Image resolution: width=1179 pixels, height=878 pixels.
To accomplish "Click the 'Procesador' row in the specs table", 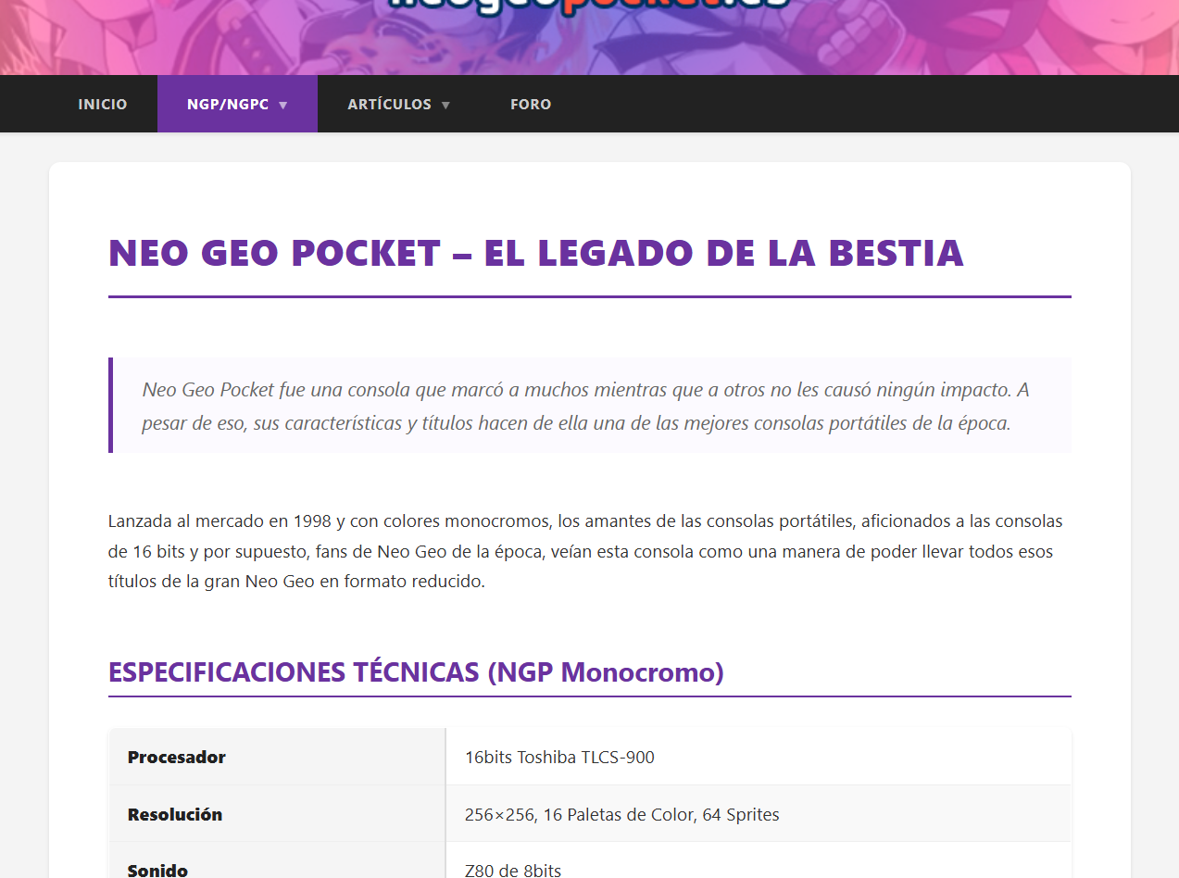I will [x=176, y=757].
